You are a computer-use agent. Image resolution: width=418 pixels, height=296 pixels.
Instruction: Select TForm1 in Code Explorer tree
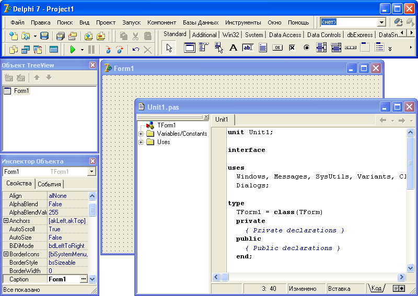tap(166, 125)
